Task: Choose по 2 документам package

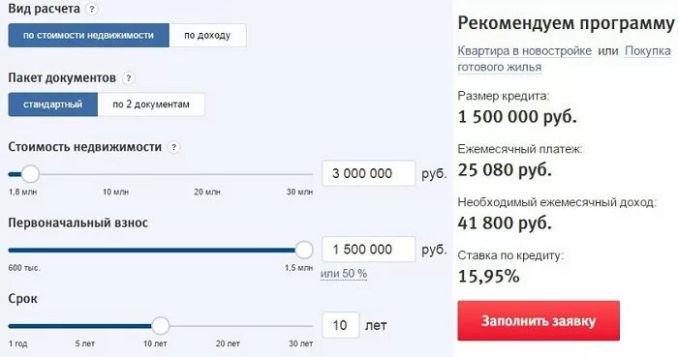Action: pos(151,104)
